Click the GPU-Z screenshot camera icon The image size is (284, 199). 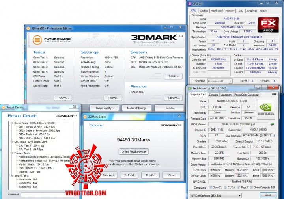click(274, 94)
